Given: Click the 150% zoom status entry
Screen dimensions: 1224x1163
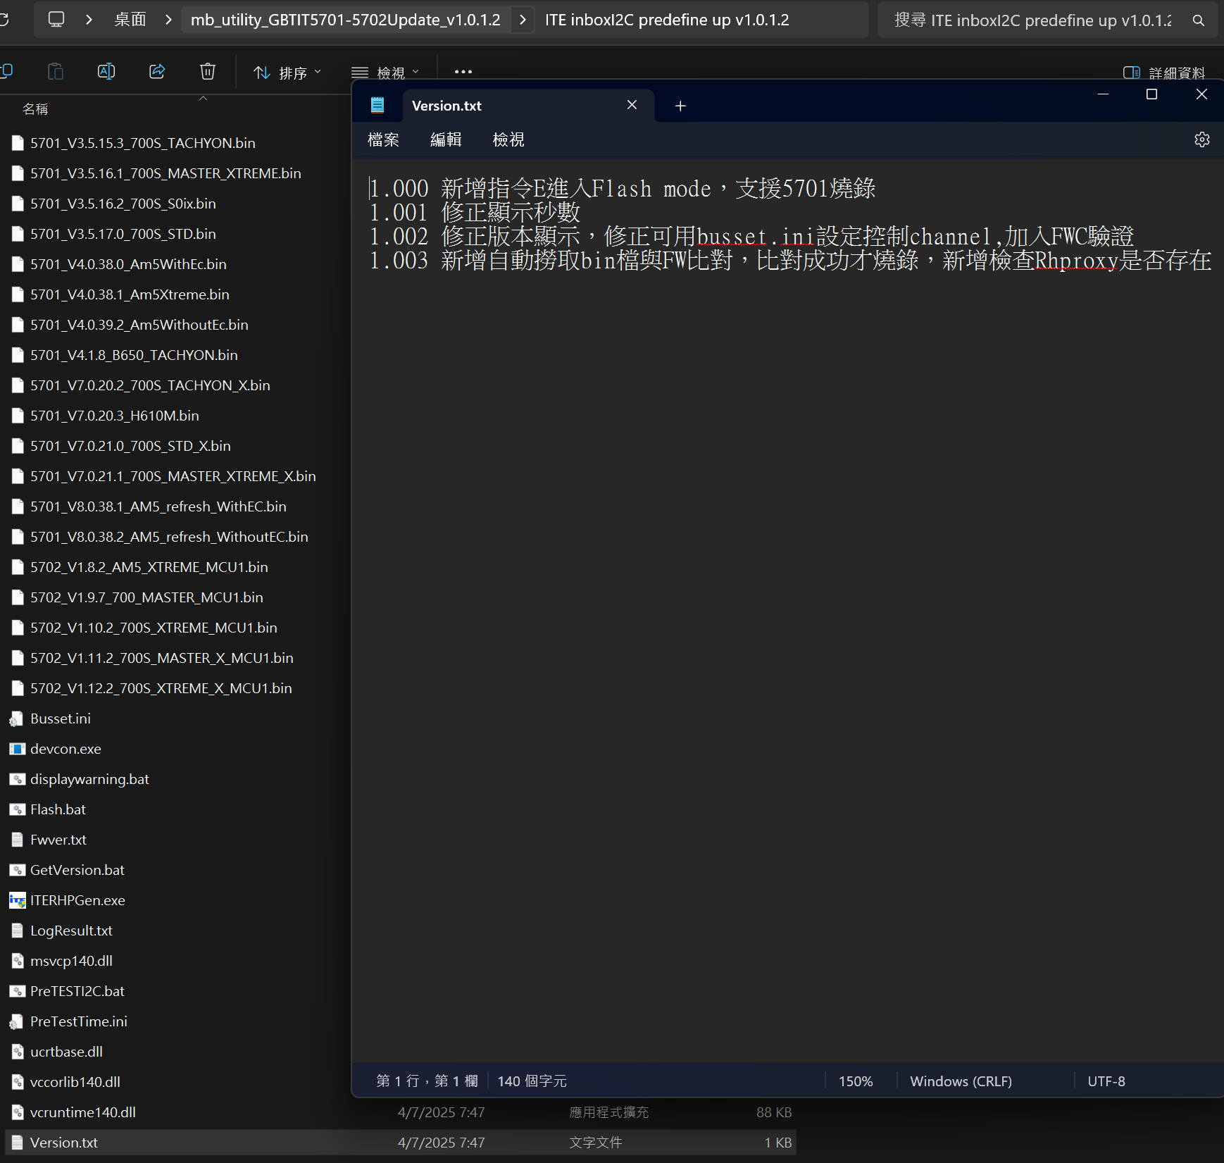Looking at the screenshot, I should 856,1081.
